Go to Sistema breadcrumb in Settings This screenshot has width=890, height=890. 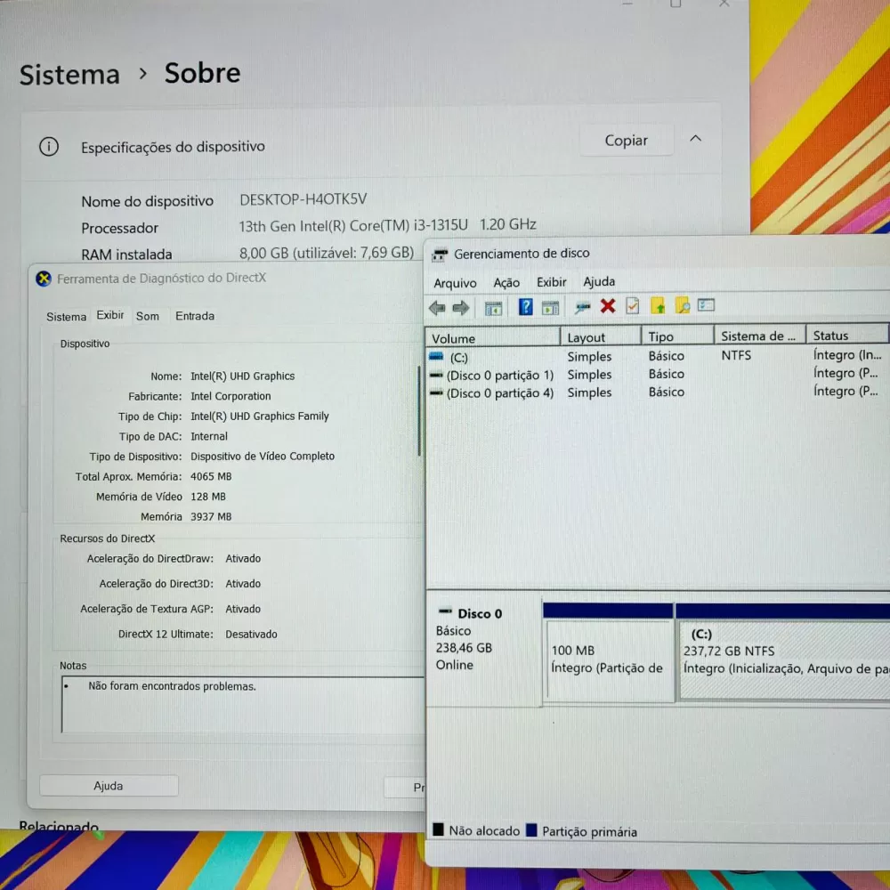click(69, 75)
